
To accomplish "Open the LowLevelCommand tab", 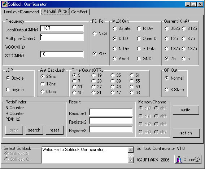I will tap(21, 12).
